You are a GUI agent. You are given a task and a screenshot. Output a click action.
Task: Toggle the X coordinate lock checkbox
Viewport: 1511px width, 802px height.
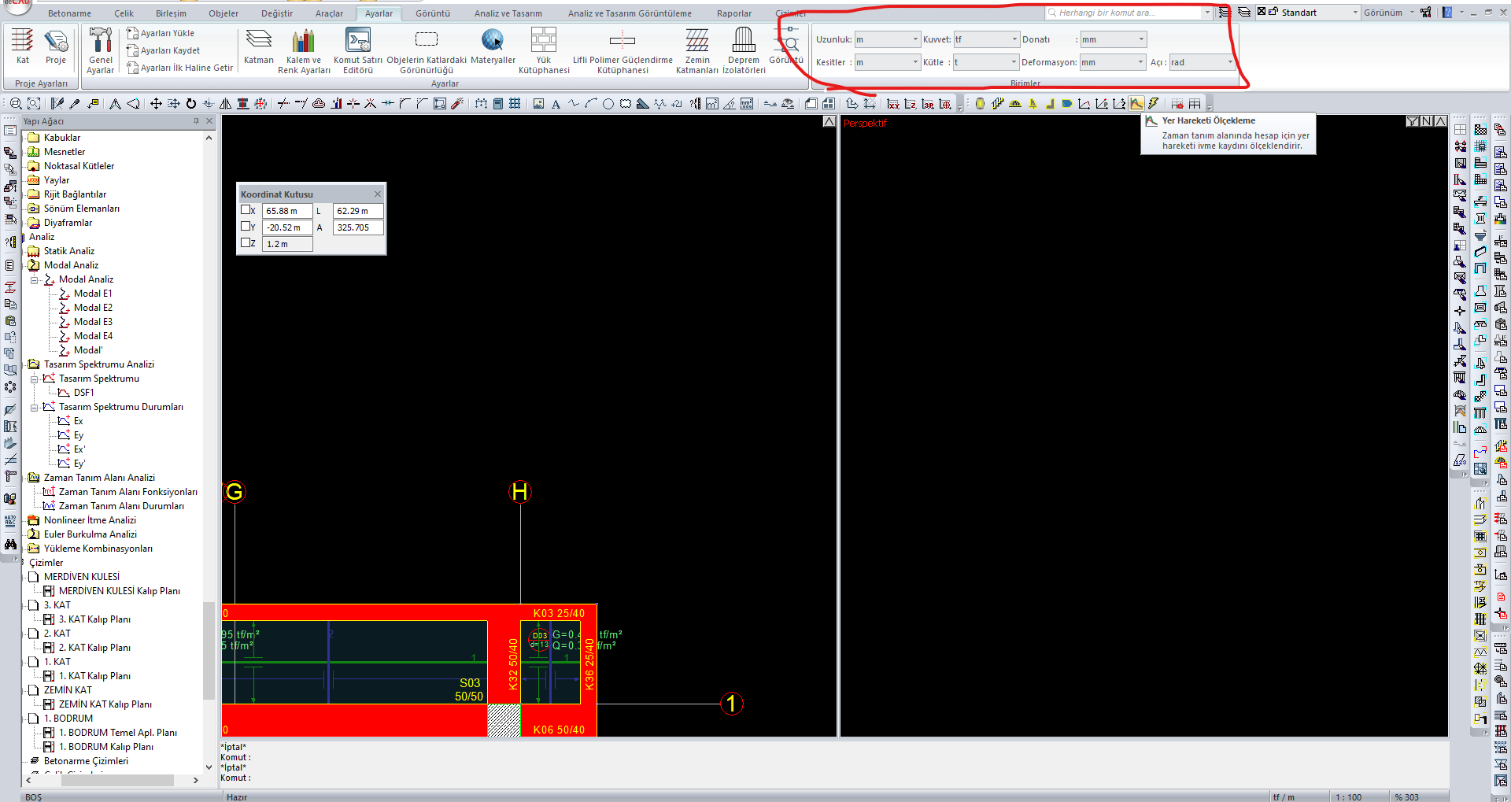pyautogui.click(x=246, y=210)
